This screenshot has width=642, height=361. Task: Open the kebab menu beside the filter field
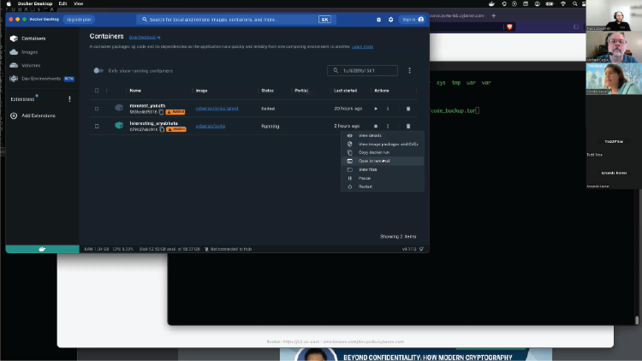(x=409, y=71)
